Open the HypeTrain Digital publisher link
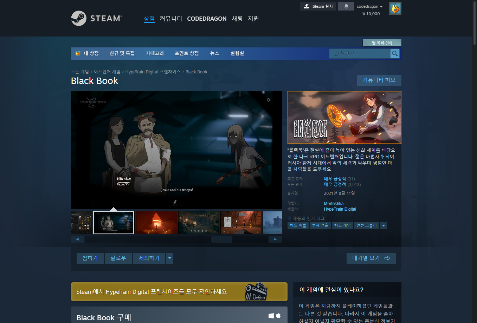The width and height of the screenshot is (477, 323). point(340,209)
